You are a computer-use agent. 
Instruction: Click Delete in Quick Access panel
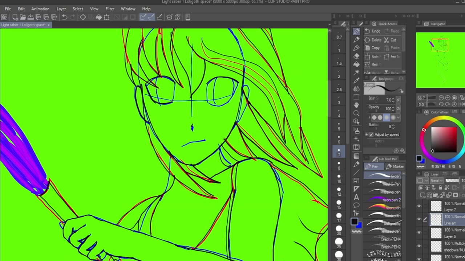[373, 40]
